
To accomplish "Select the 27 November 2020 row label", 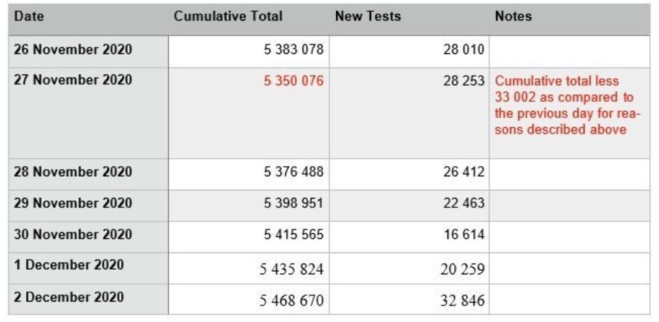I will pyautogui.click(x=73, y=81).
